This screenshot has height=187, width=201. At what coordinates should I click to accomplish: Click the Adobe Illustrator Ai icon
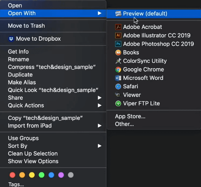click(x=118, y=35)
